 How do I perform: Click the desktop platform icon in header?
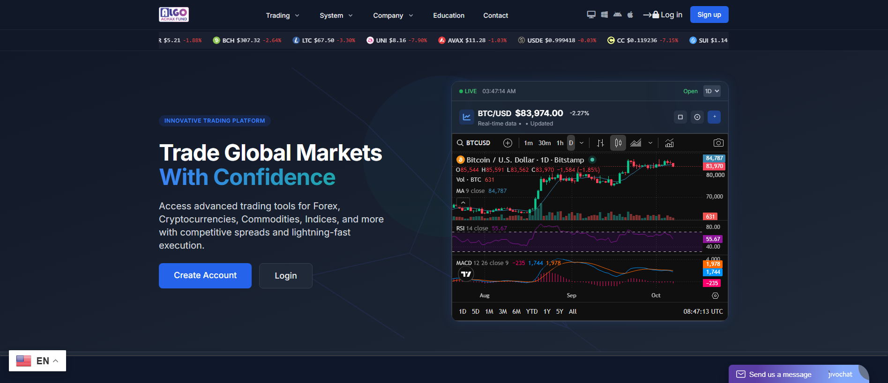tap(591, 15)
